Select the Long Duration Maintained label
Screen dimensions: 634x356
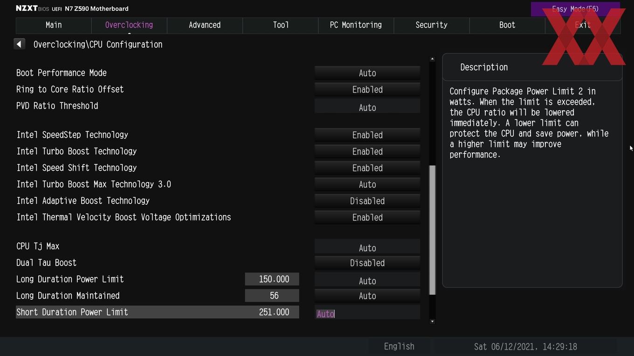68,296
